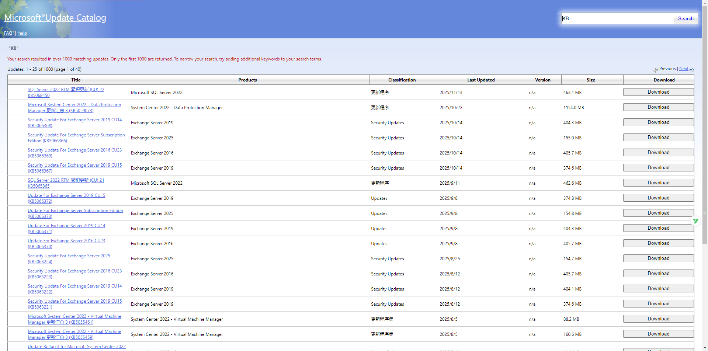Download SQL Server 2022 CU 22 KB5068450
Screen dimensions: 708x351
pyautogui.click(x=658, y=92)
